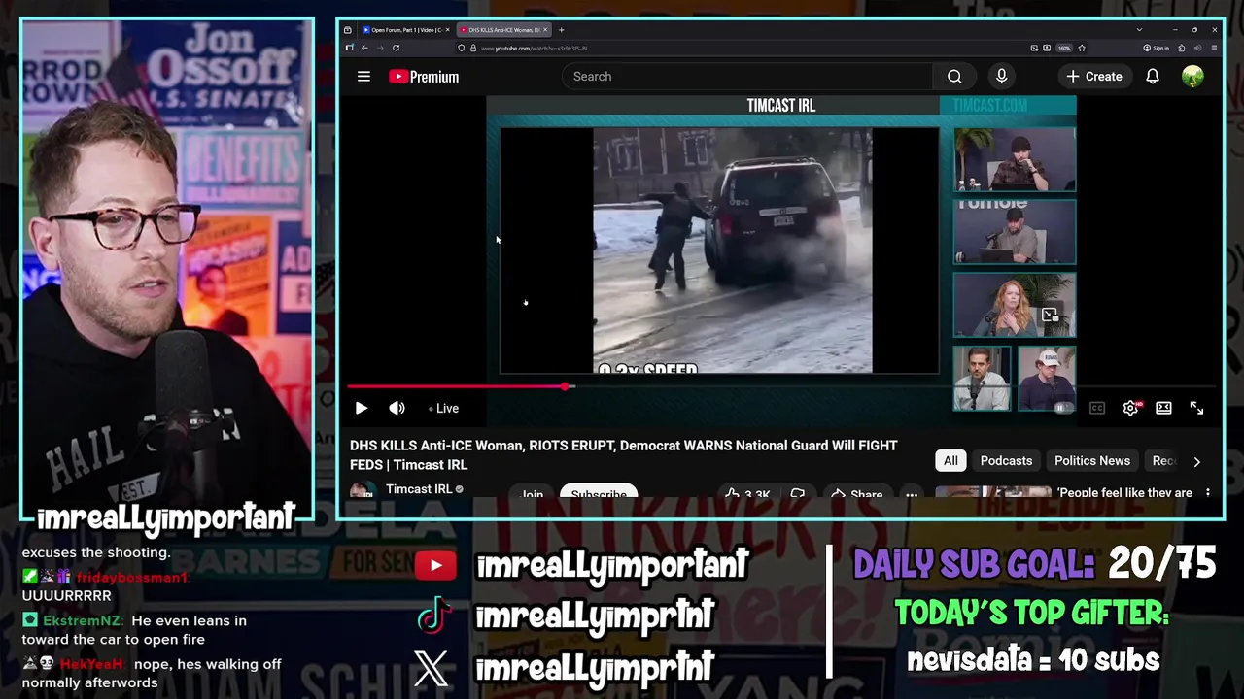The height and width of the screenshot is (699, 1244).
Task: Join the Timcast IRL channel
Action: click(x=533, y=492)
